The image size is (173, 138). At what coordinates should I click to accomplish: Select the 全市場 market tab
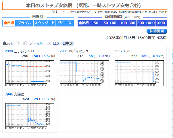pos(9,23)
